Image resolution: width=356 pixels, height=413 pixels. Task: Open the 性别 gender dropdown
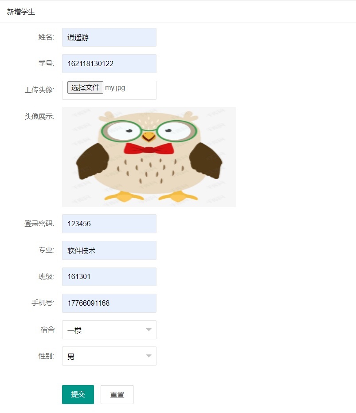[109, 356]
